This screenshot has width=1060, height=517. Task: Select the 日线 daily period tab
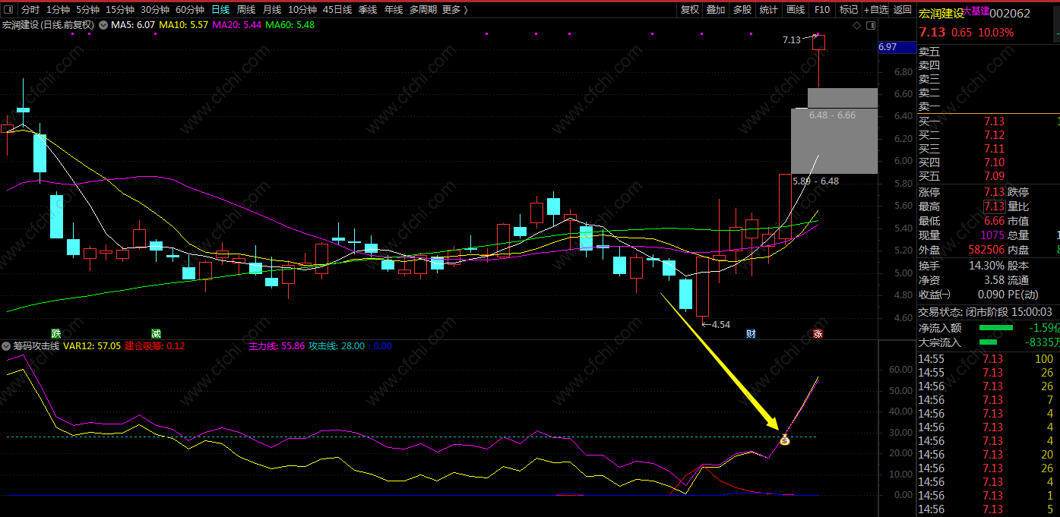tap(220, 10)
